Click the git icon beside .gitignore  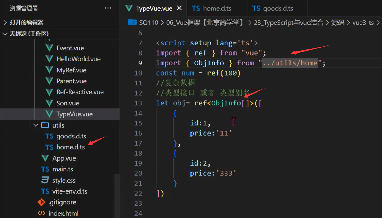coord(41,202)
